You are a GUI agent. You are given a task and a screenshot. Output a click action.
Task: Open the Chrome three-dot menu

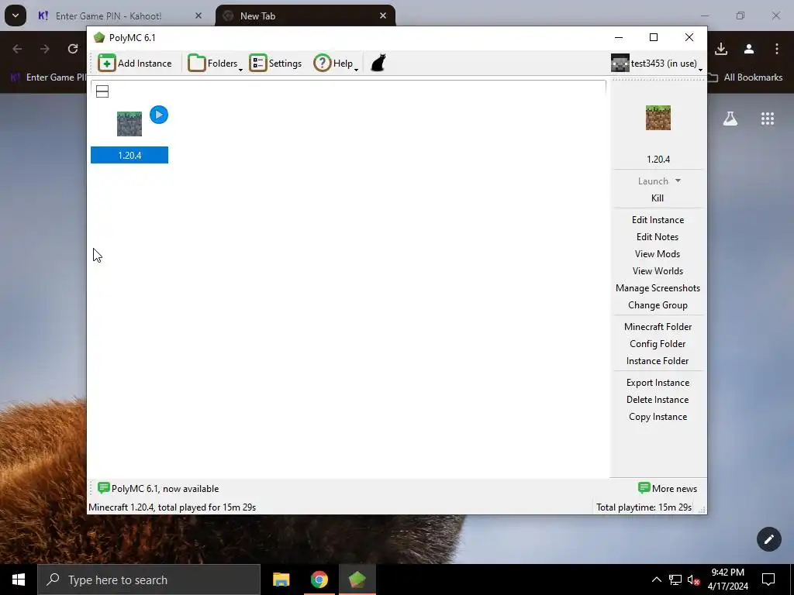coord(777,49)
